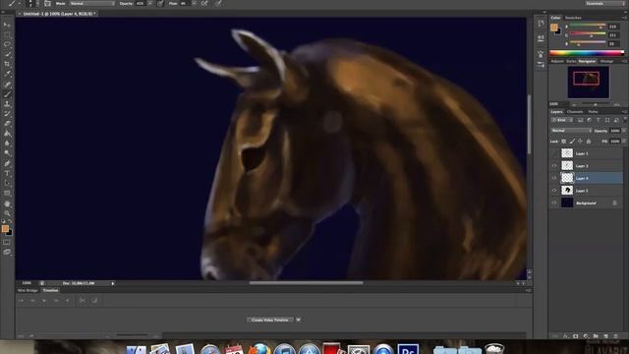Switch to the Paths tab
Viewport: 629px width, 354px height.
coord(593,111)
